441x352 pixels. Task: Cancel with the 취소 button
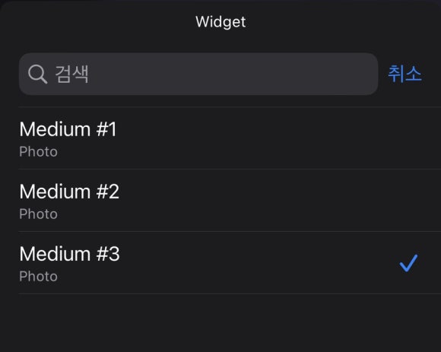click(x=405, y=74)
